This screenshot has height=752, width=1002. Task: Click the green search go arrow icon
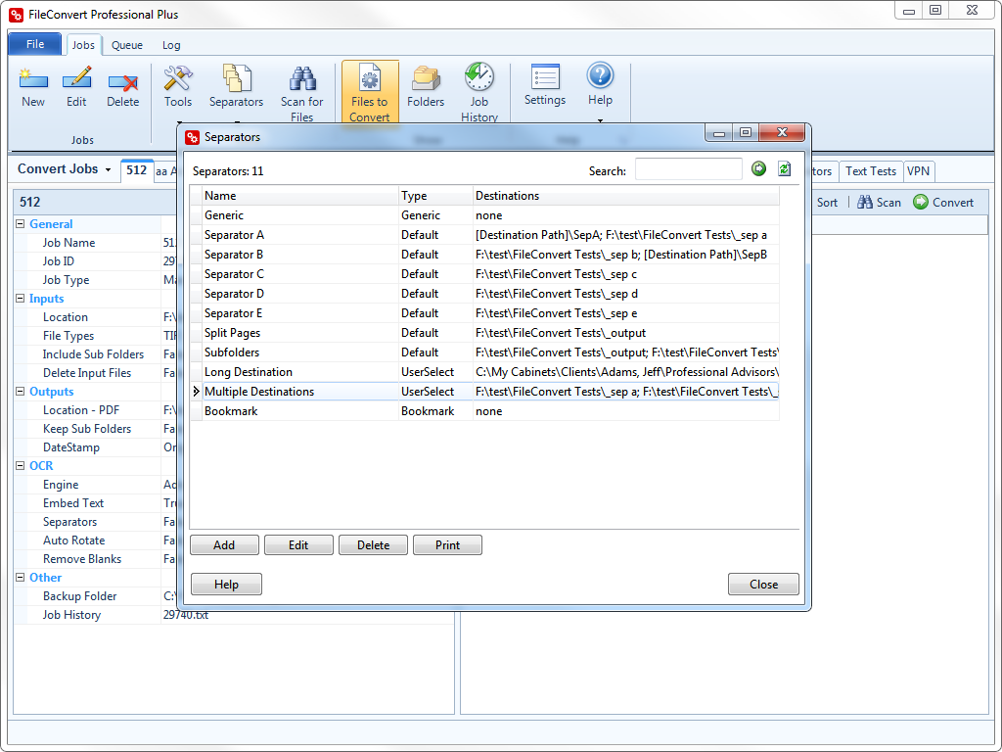coord(758,168)
